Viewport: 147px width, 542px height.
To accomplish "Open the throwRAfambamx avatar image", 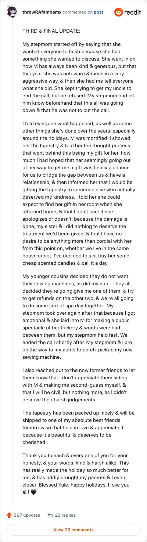I will (12, 12).
